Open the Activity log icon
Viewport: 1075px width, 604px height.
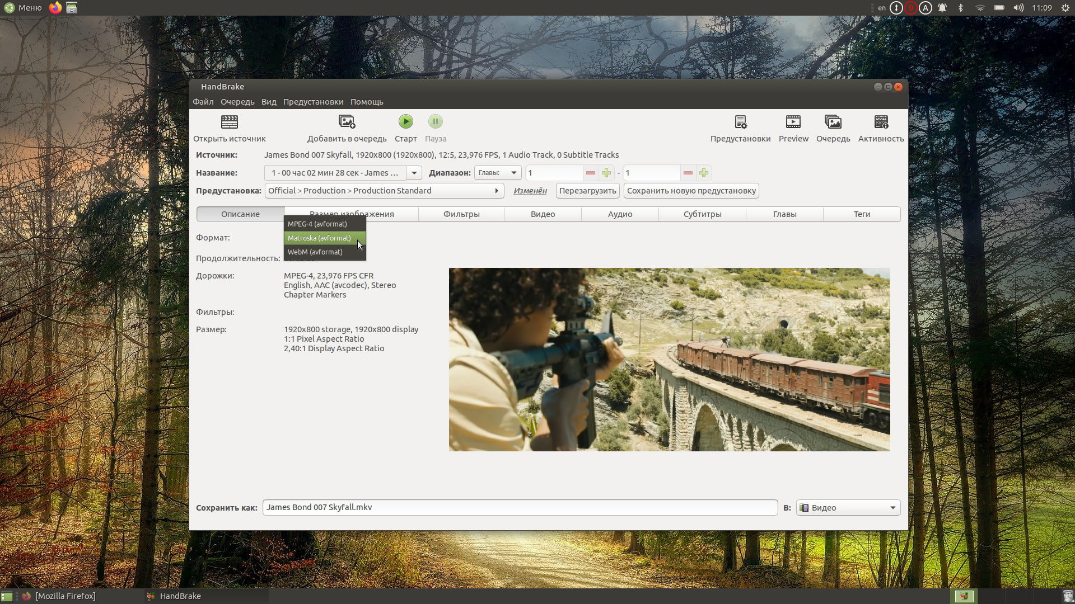click(881, 121)
